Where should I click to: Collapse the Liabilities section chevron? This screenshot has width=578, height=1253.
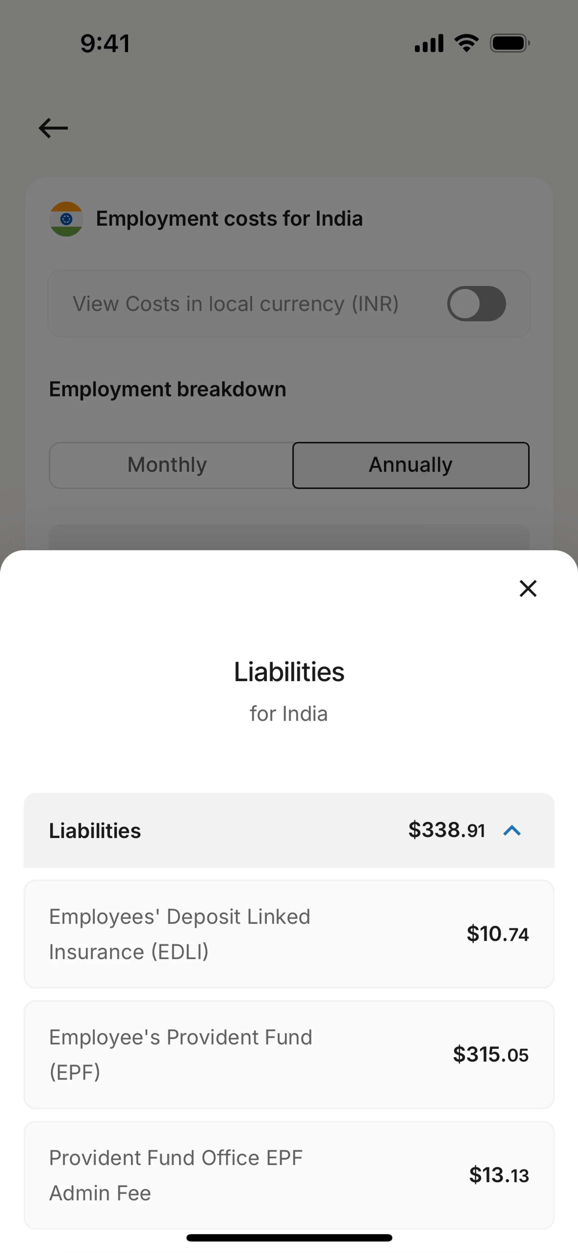tap(512, 830)
